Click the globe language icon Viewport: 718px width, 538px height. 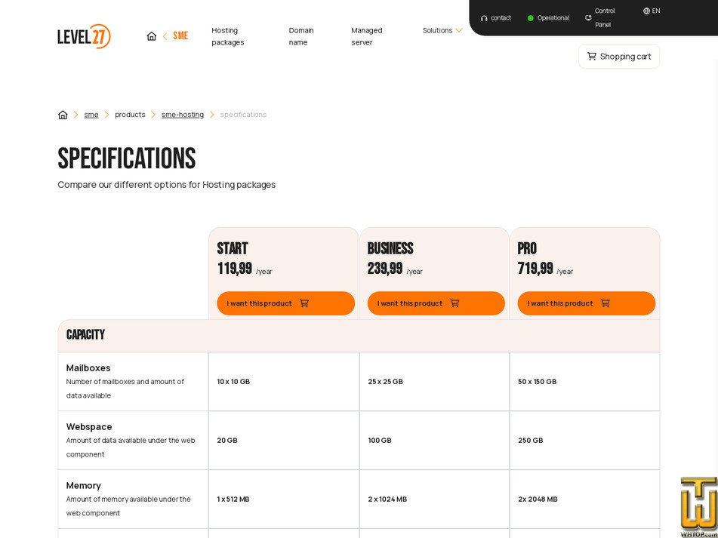646,11
